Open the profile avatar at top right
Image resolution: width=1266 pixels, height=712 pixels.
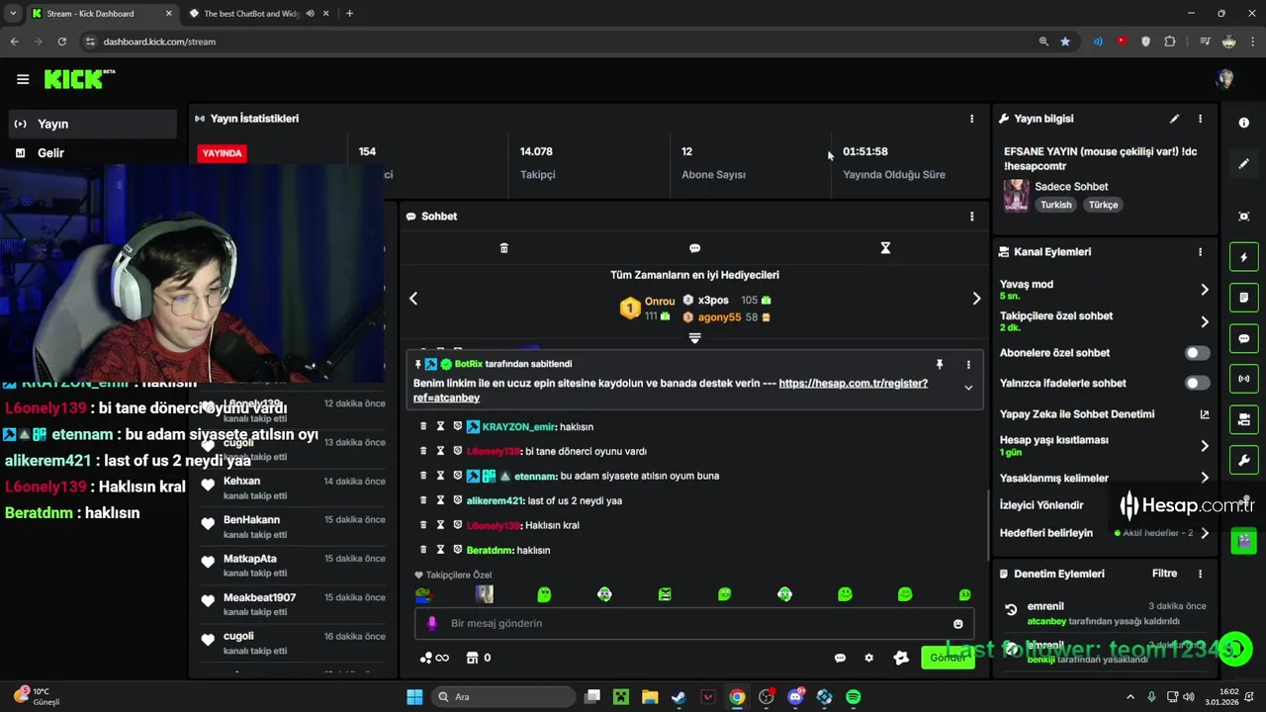coord(1225,79)
